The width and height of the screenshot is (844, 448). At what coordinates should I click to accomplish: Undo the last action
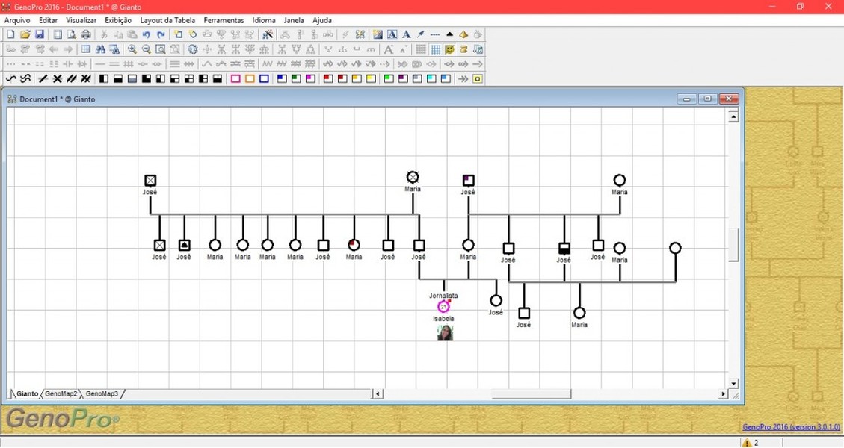tap(146, 34)
